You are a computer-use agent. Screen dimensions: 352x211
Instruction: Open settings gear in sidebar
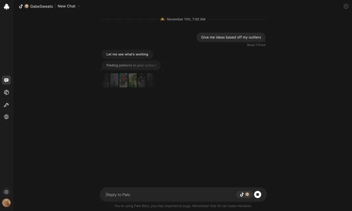[6, 192]
